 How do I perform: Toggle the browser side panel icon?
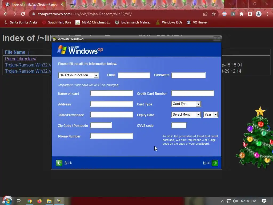(250, 14)
